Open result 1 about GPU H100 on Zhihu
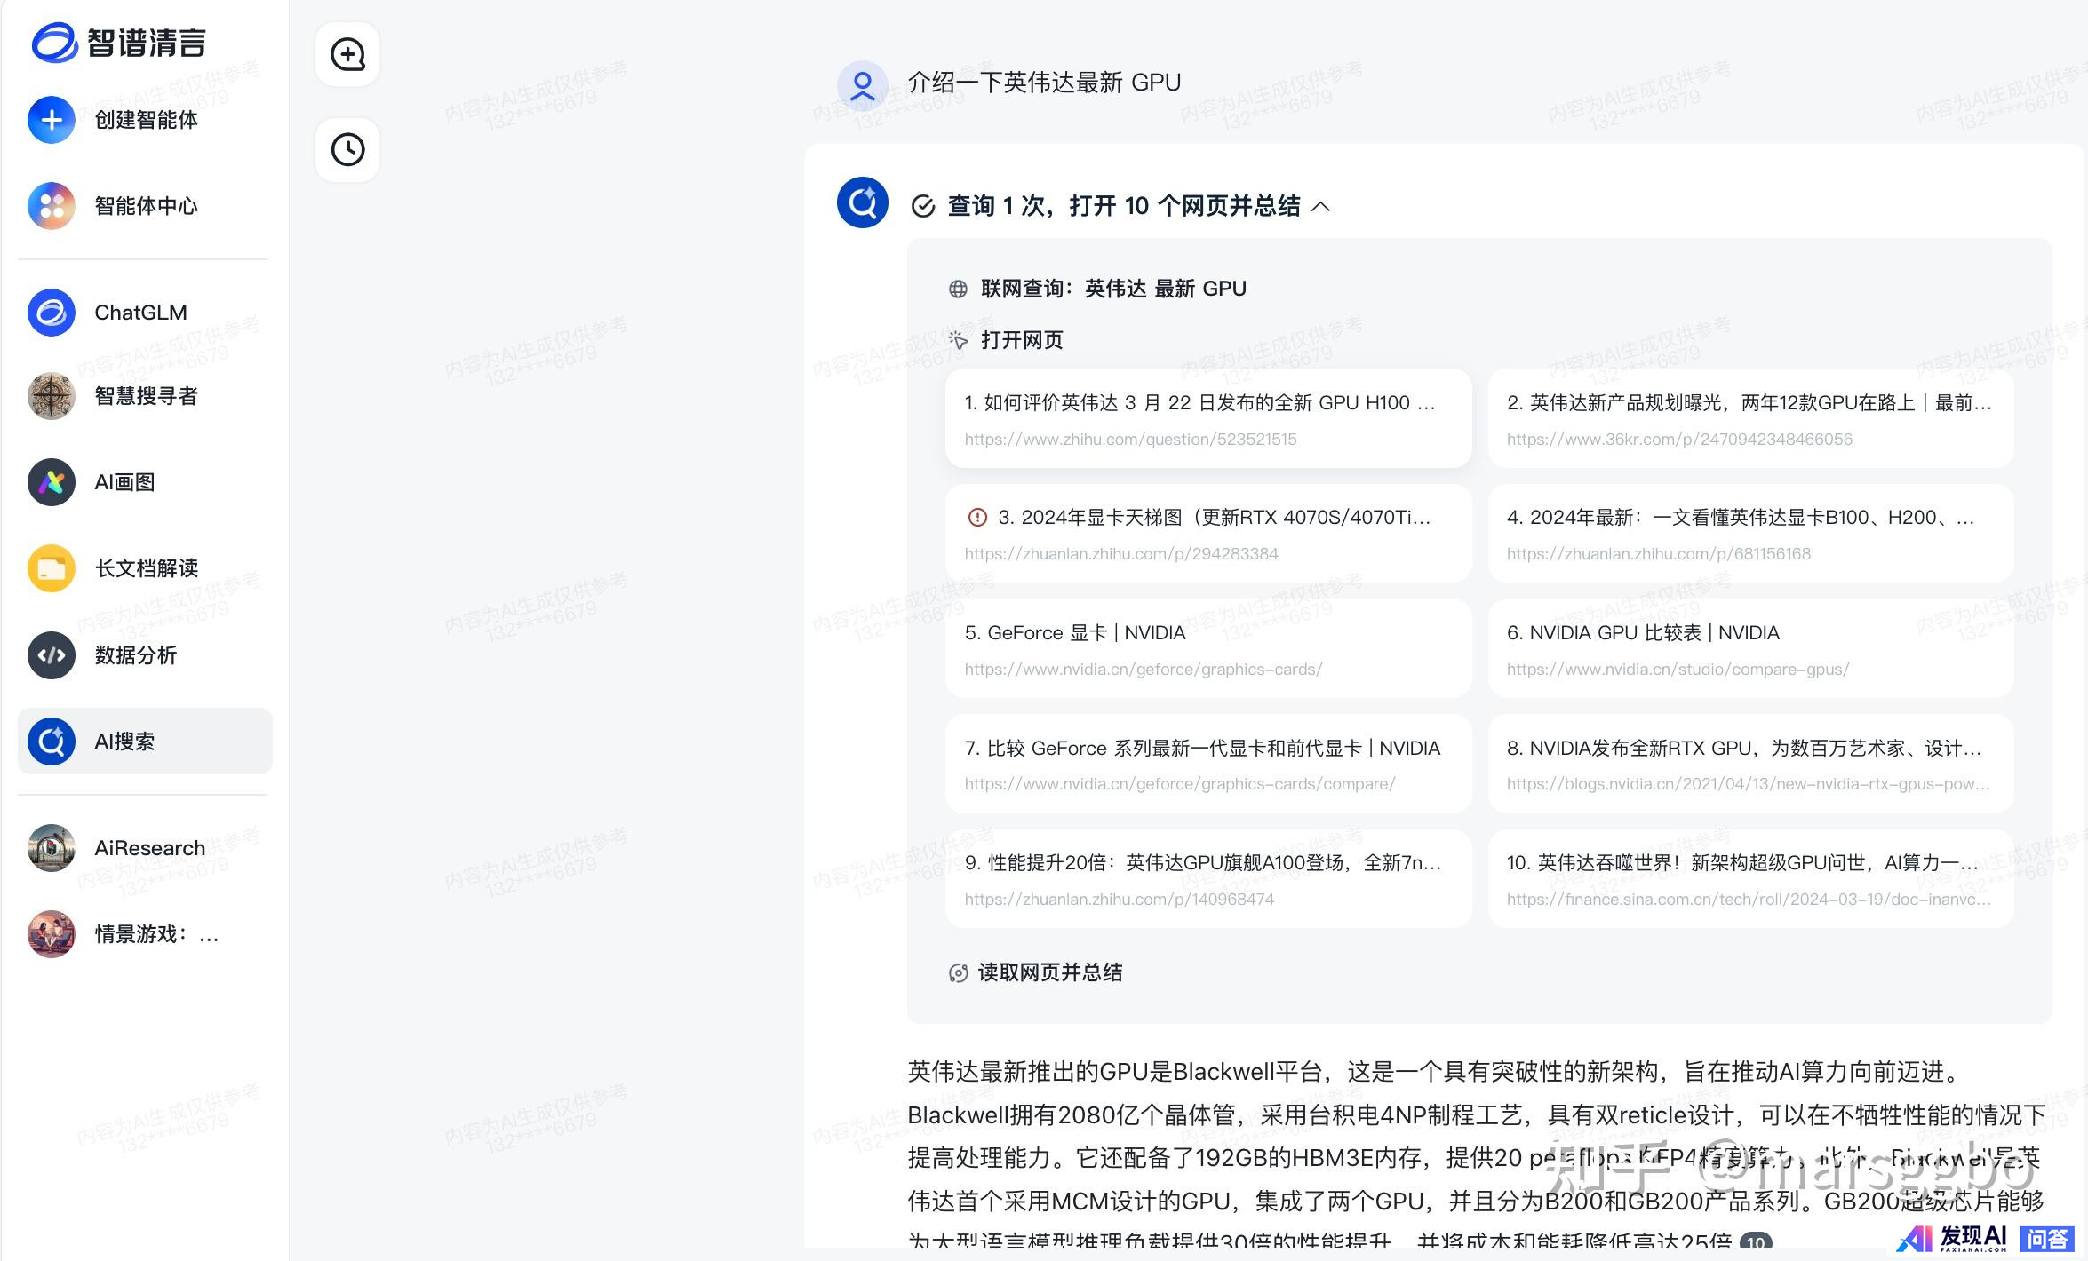This screenshot has height=1261, width=2088. (1208, 418)
